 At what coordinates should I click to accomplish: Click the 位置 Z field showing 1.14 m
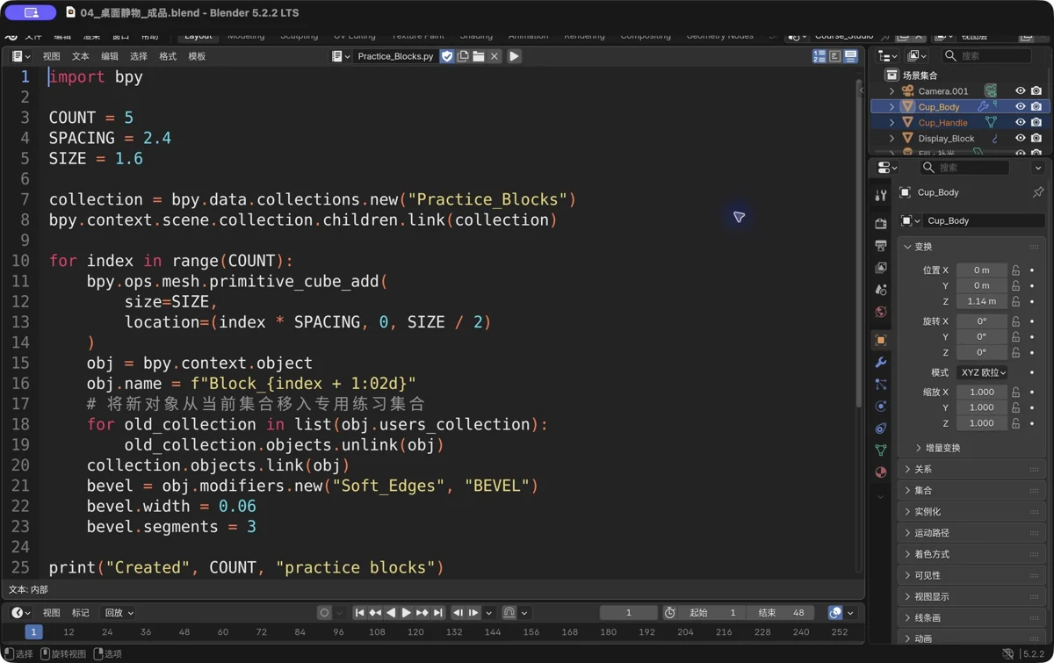coord(982,301)
